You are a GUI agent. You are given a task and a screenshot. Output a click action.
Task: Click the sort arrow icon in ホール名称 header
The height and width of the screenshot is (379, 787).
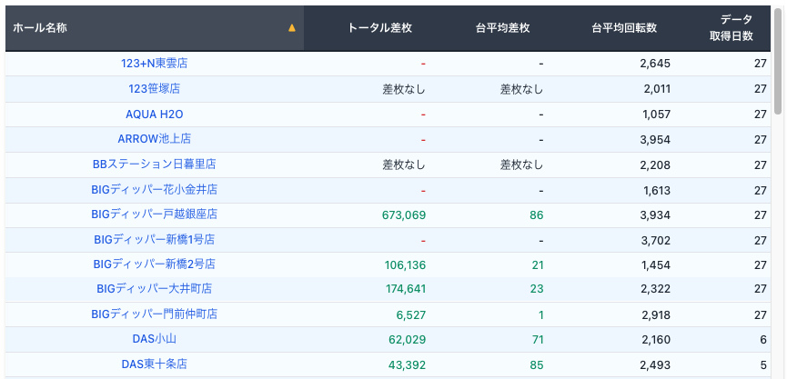click(291, 28)
